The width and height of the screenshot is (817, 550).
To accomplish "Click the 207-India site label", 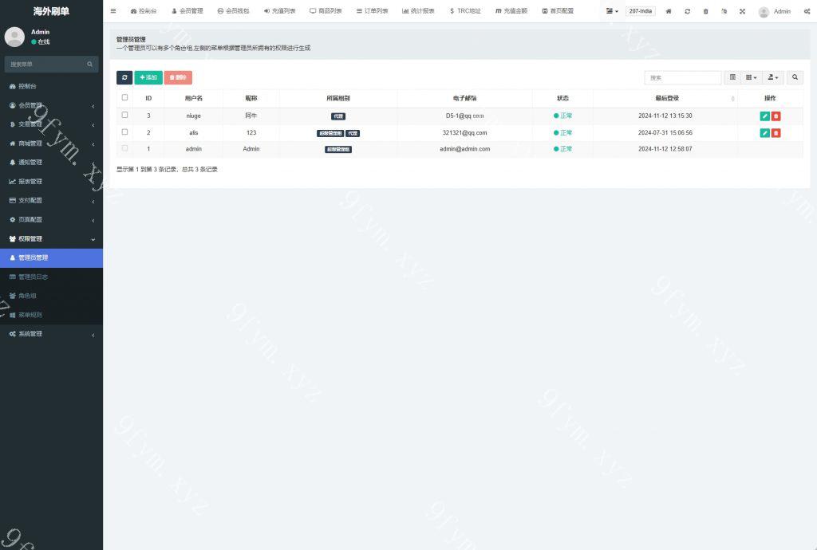I will tap(641, 11).
